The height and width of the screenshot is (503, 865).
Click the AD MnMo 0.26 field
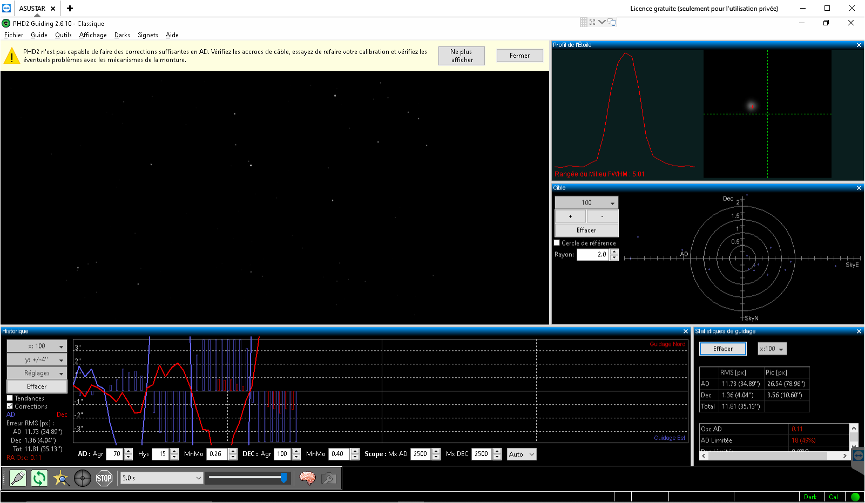click(x=218, y=454)
